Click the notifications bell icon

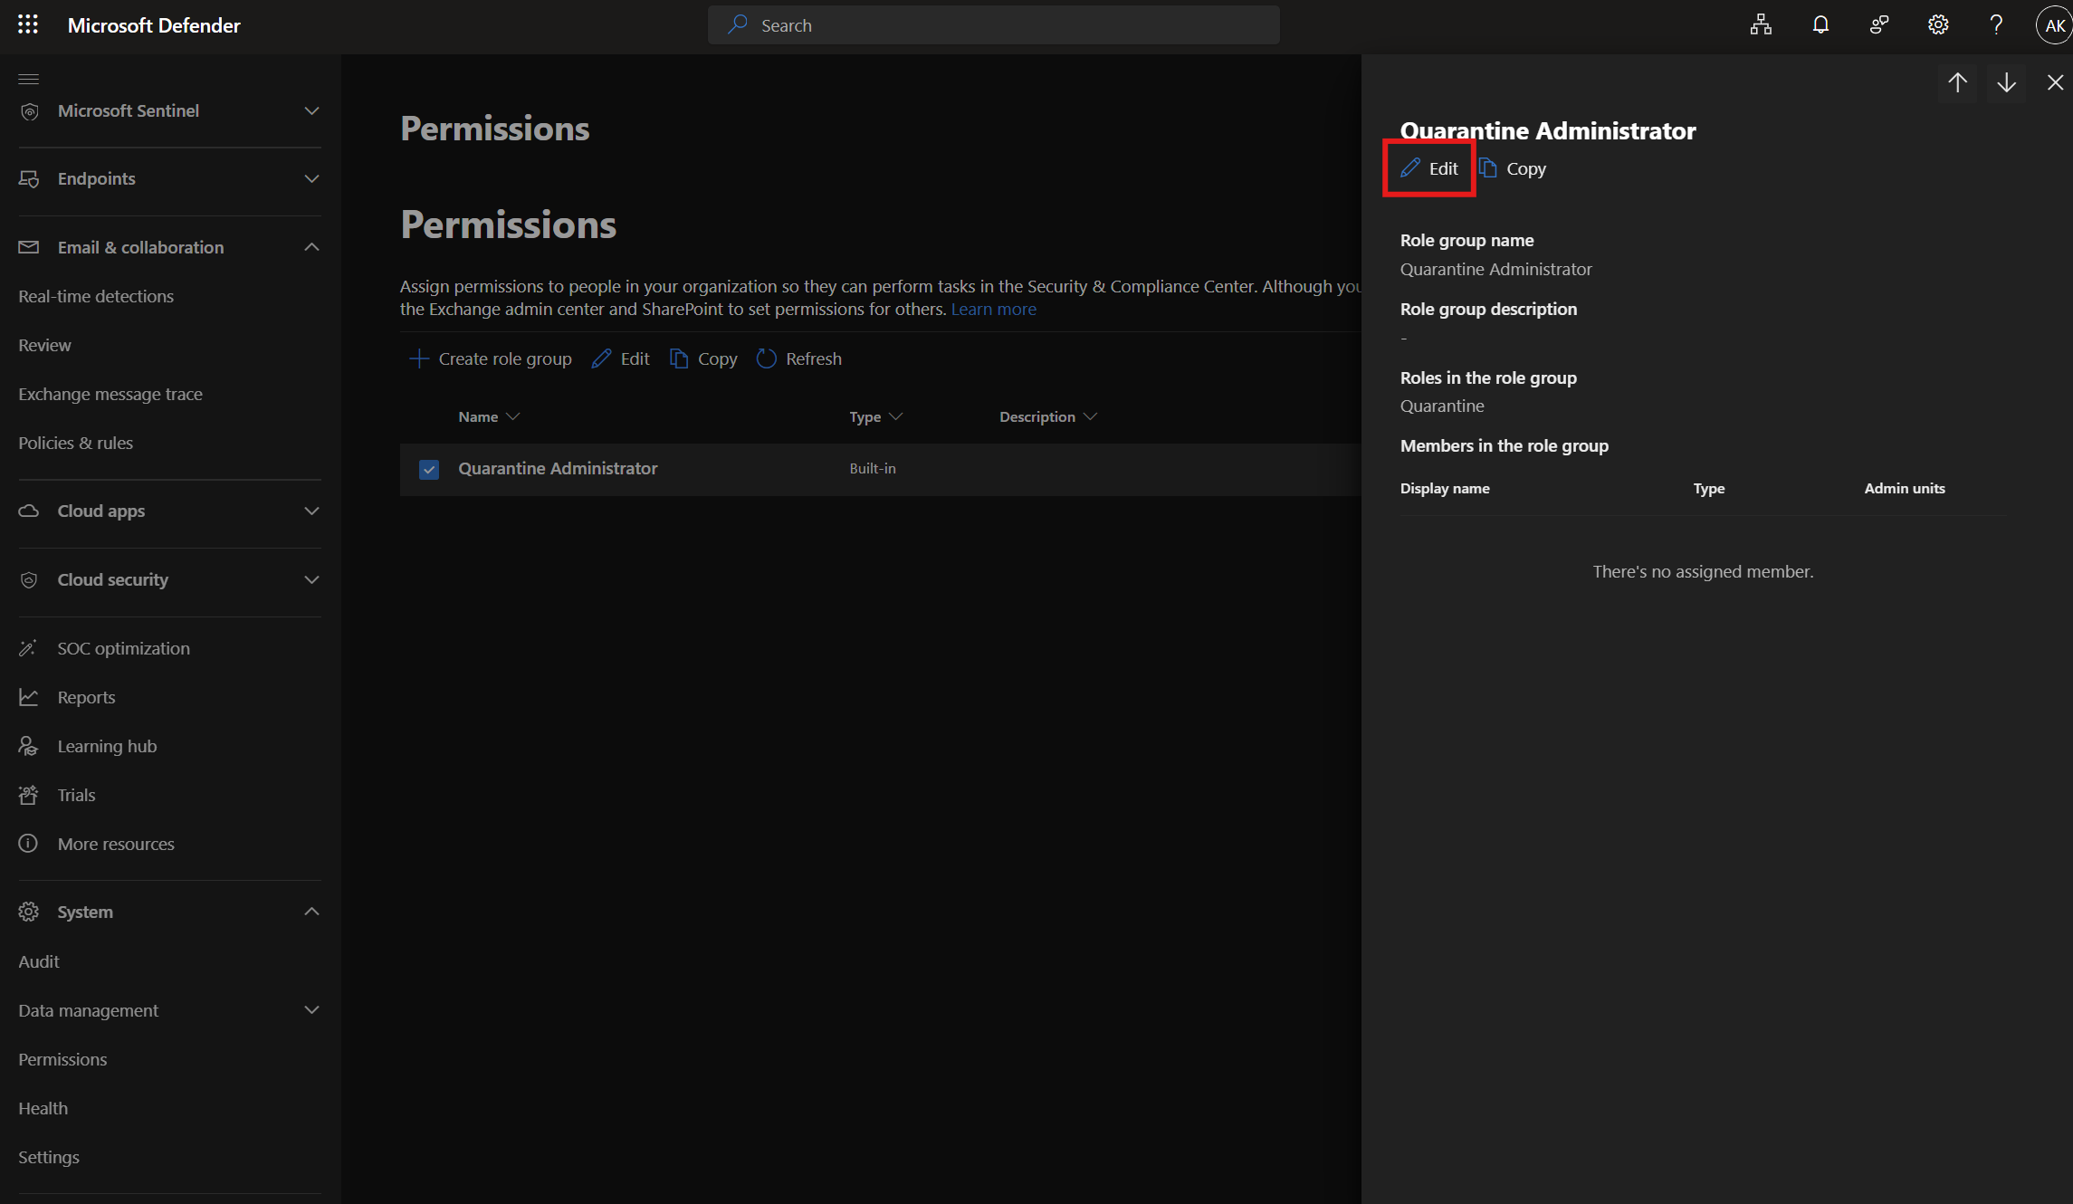pos(1820,24)
